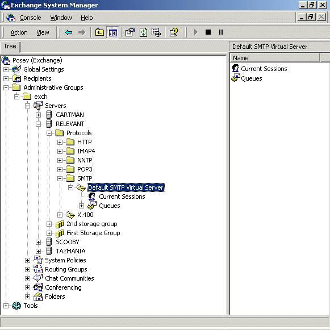
Task: Click the Back arrow toolbar icon
Action: [69, 32]
